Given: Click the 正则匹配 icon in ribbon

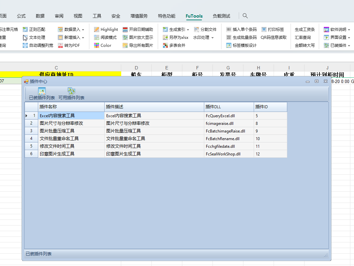Looking at the screenshot, I should click(25, 29).
